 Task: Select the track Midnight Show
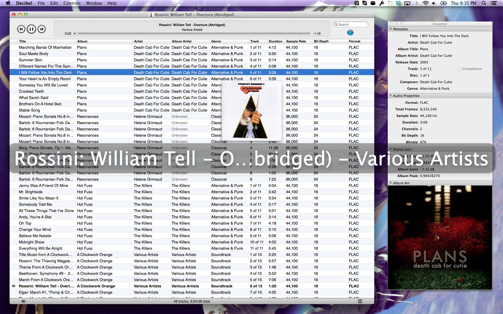(192, 242)
